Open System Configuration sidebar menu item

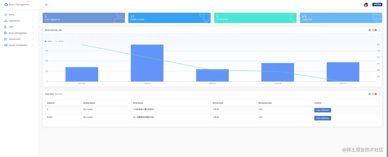[x=19, y=45]
